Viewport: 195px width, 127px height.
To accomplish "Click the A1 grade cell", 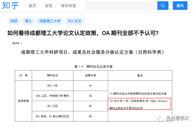I will [91, 86].
